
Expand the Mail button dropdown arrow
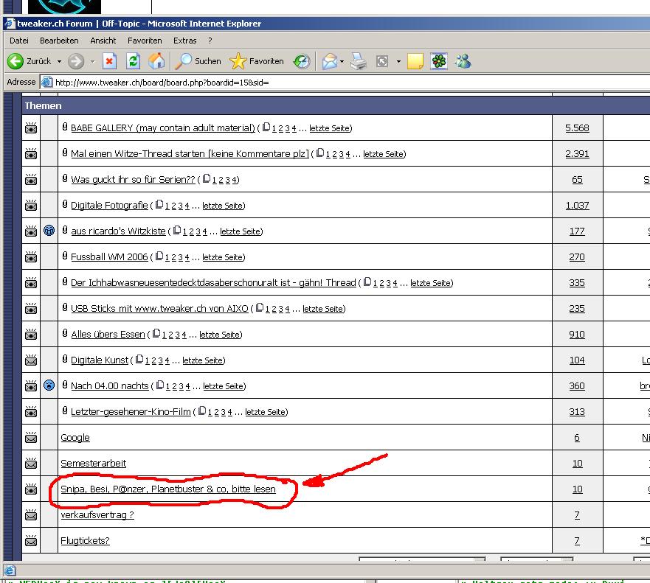(x=342, y=62)
